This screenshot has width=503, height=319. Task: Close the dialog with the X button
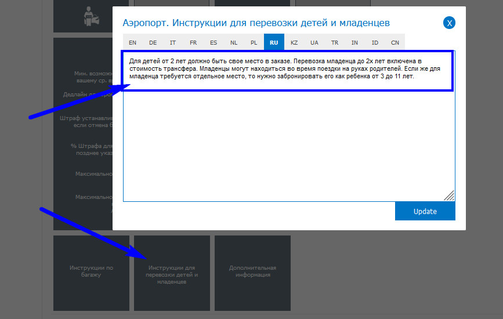tap(449, 23)
